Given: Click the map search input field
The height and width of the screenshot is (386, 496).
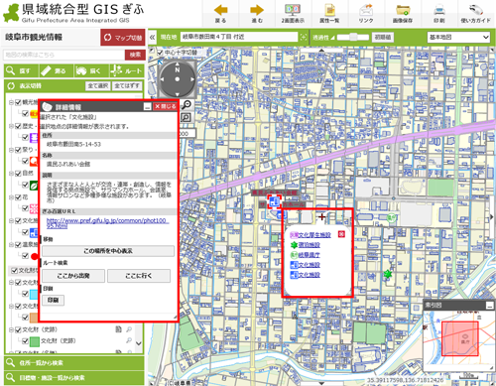Looking at the screenshot, I should point(63,55).
